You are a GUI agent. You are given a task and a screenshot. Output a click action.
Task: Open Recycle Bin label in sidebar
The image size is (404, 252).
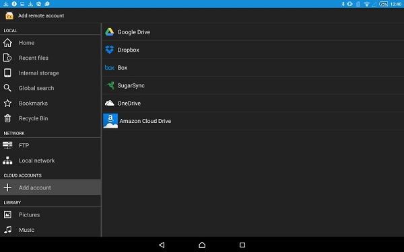click(x=33, y=118)
